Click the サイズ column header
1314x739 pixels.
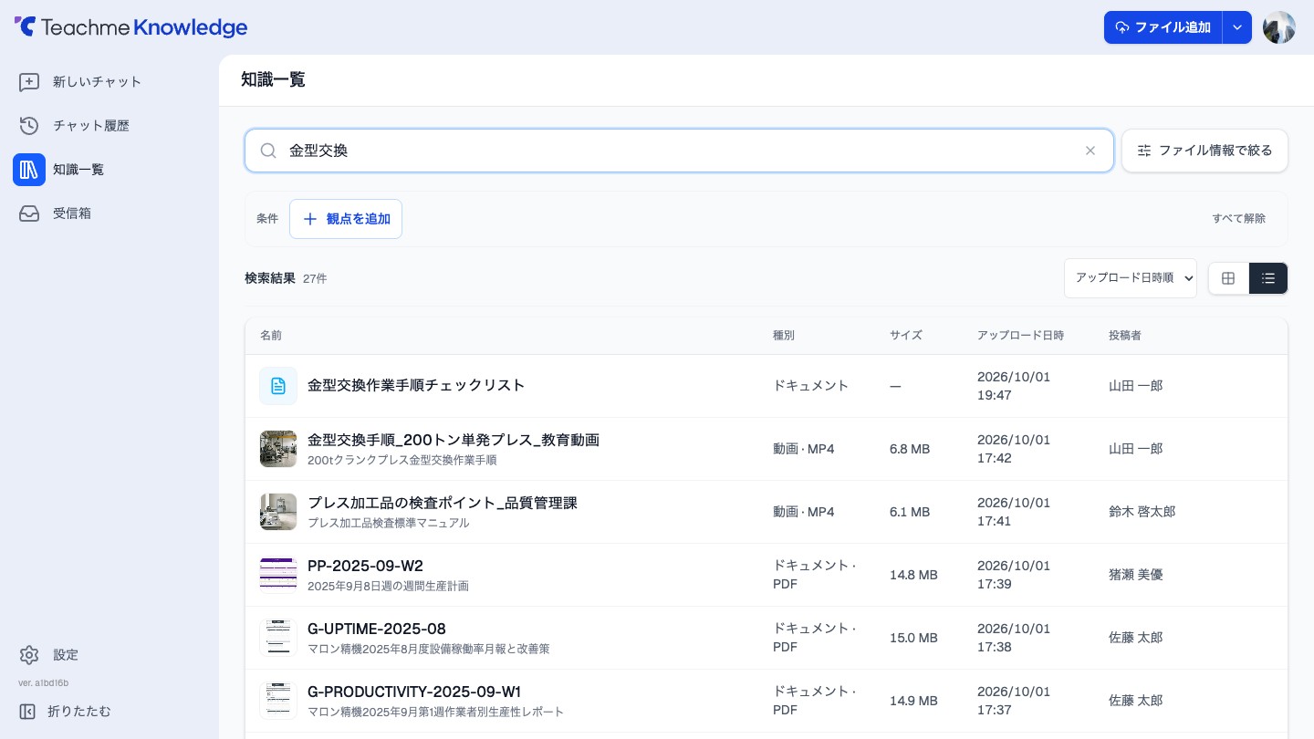tap(906, 336)
